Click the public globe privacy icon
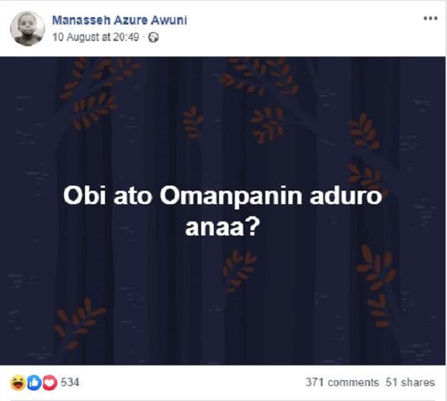The height and width of the screenshot is (401, 447). tap(153, 37)
